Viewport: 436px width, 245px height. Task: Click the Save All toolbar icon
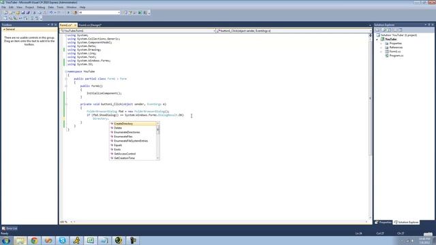point(28,12)
